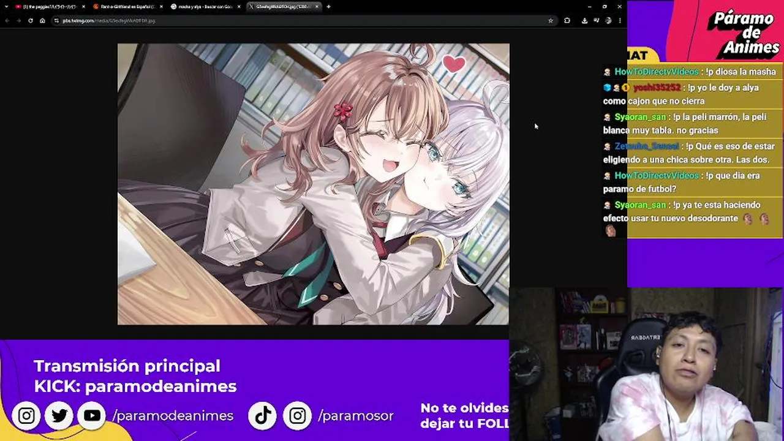The image size is (784, 441).
Task: Close the masha y alya search tab
Action: coord(239,7)
